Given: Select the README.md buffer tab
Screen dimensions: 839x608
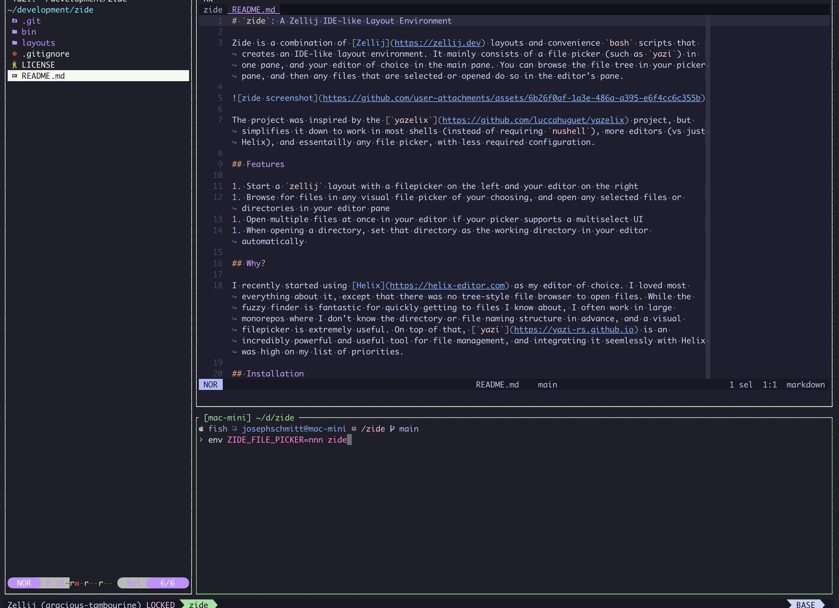Looking at the screenshot, I should pyautogui.click(x=253, y=9).
